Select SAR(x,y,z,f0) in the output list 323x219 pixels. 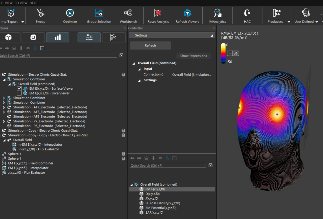[x=154, y=213]
